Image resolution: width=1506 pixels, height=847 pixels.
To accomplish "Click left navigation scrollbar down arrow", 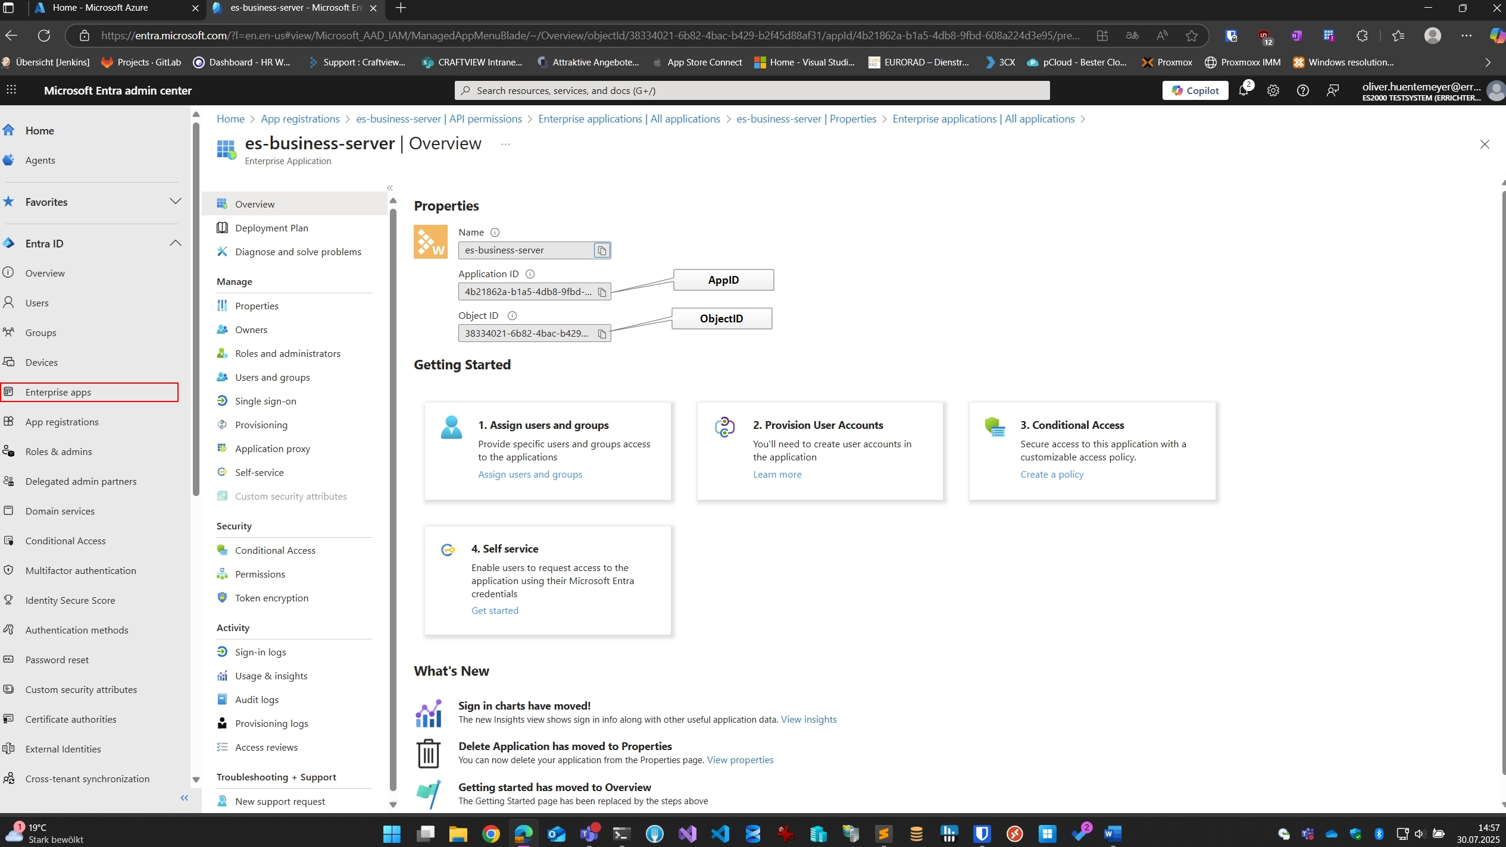I will click(196, 780).
